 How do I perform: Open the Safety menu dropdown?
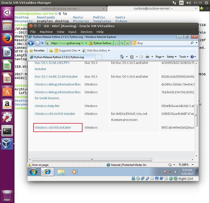point(171,57)
